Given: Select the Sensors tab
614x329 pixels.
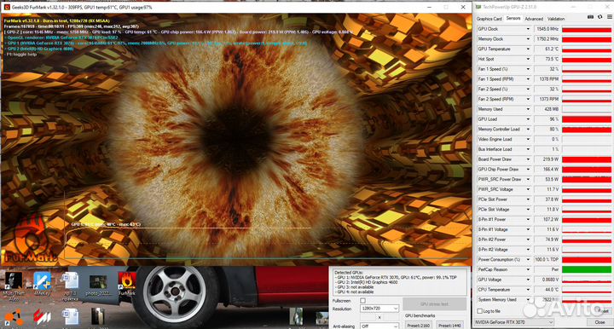Looking at the screenshot, I should point(513,19).
